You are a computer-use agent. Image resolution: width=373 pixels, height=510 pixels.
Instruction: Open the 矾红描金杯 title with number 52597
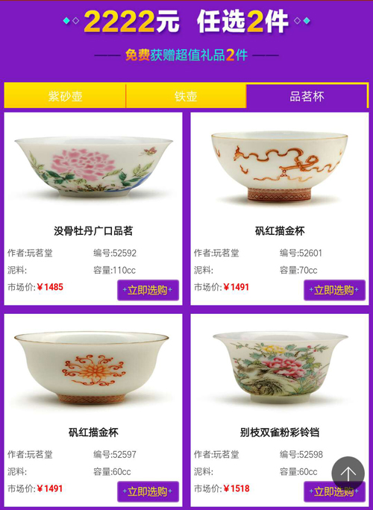93,432
